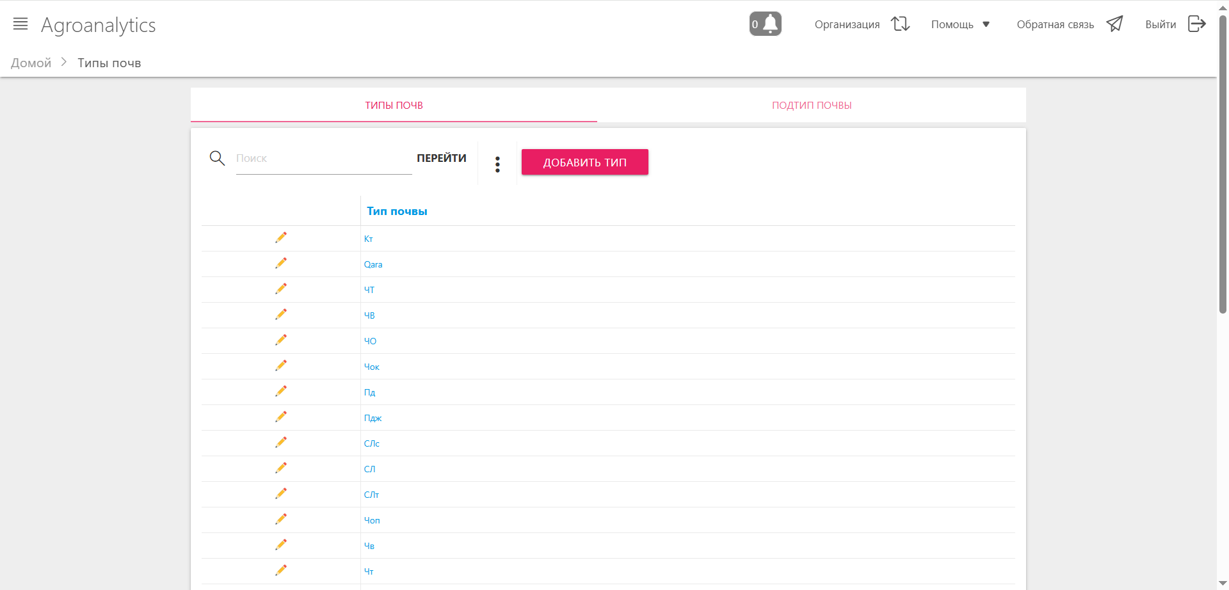Image resolution: width=1229 pixels, height=590 pixels.
Task: Open the Пдж soil type link
Action: 373,418
